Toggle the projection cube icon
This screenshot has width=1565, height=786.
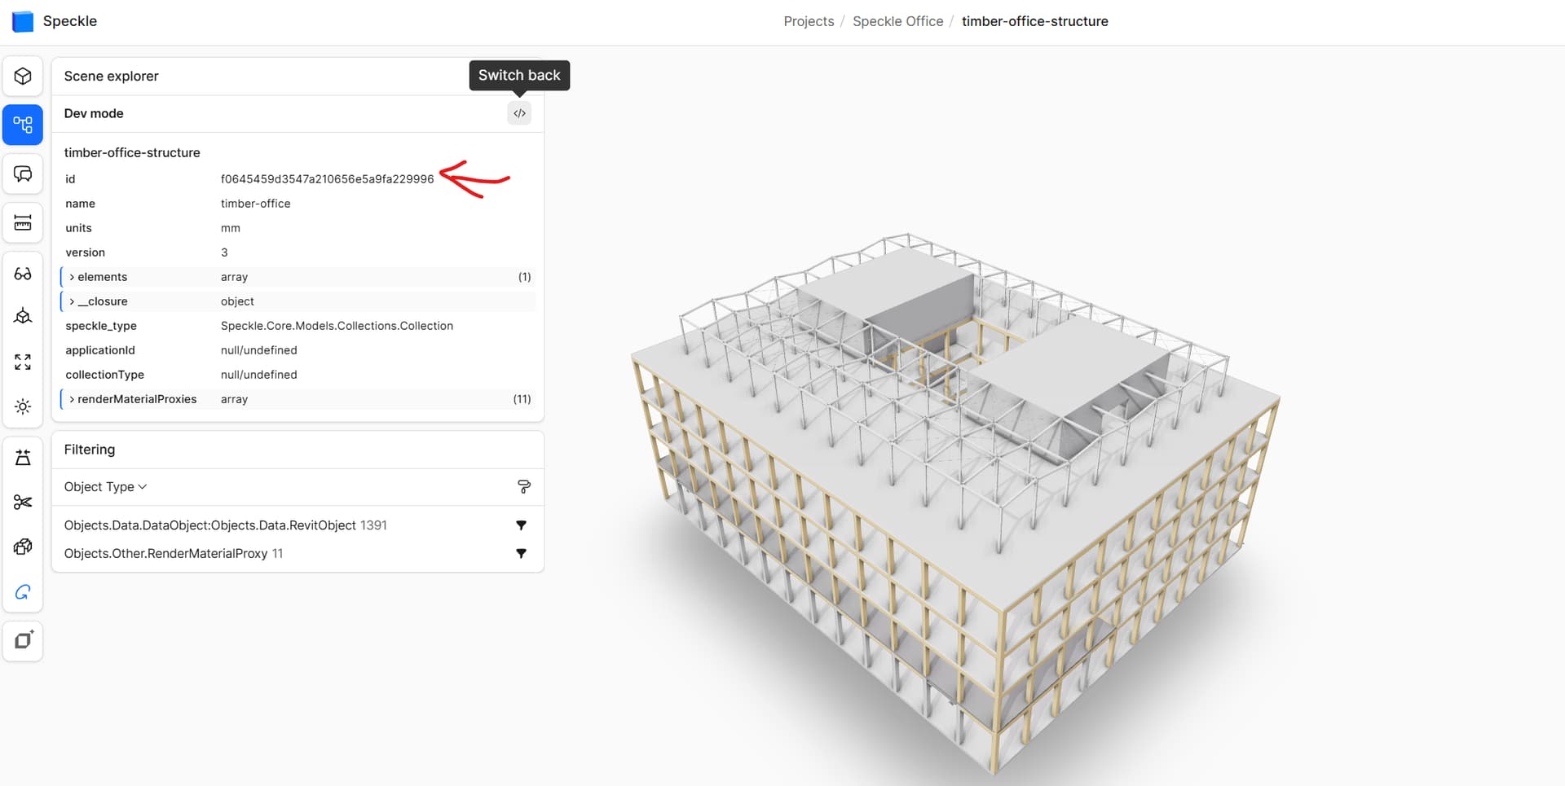(23, 317)
